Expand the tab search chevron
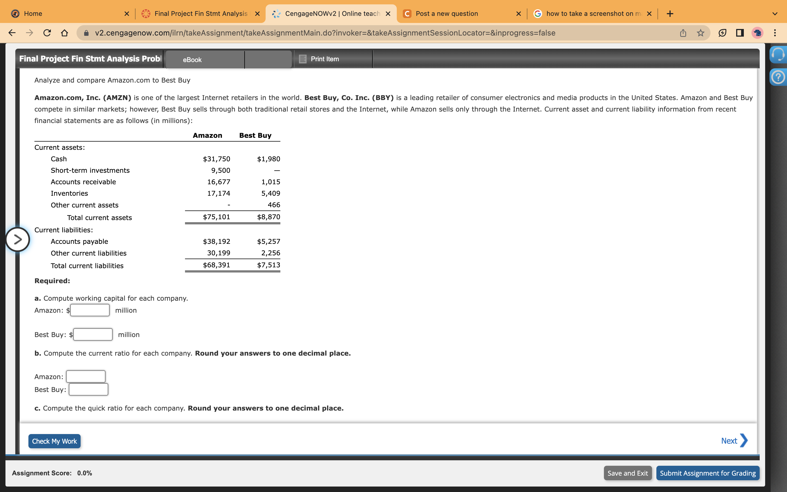Viewport: 787px width, 492px height. (775, 14)
